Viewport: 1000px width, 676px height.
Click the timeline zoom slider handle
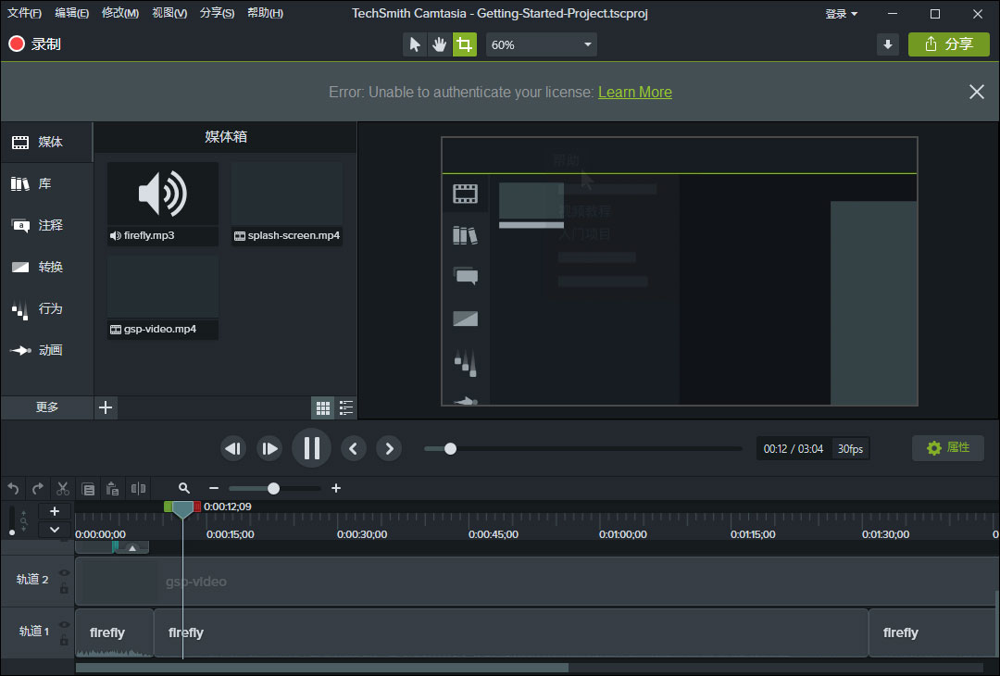[273, 488]
